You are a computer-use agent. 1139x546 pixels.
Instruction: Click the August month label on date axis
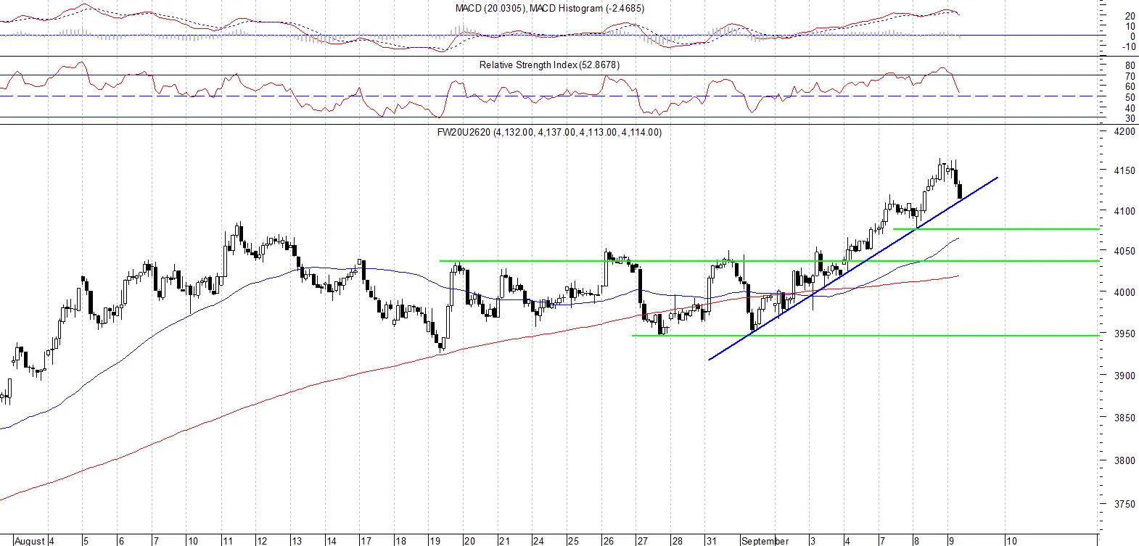click(30, 541)
